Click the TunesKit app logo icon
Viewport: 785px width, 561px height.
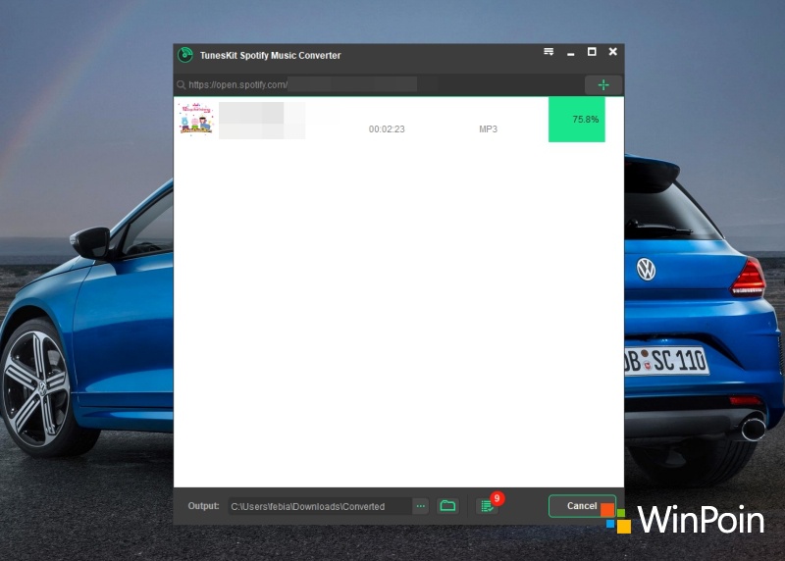[185, 55]
